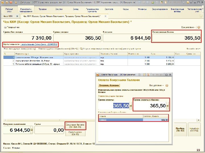This screenshot has width=205, height=153.
Task: Open the Продажи section
Action: (42, 9)
